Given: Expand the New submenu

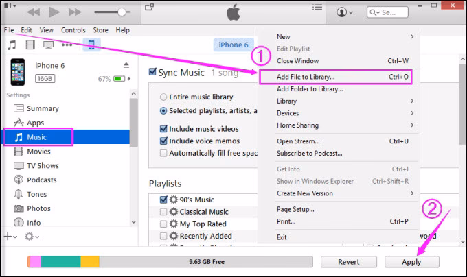Looking at the screenshot, I should 339,36.
